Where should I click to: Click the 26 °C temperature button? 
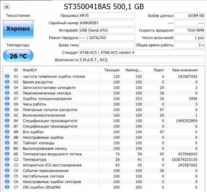[x=18, y=56]
